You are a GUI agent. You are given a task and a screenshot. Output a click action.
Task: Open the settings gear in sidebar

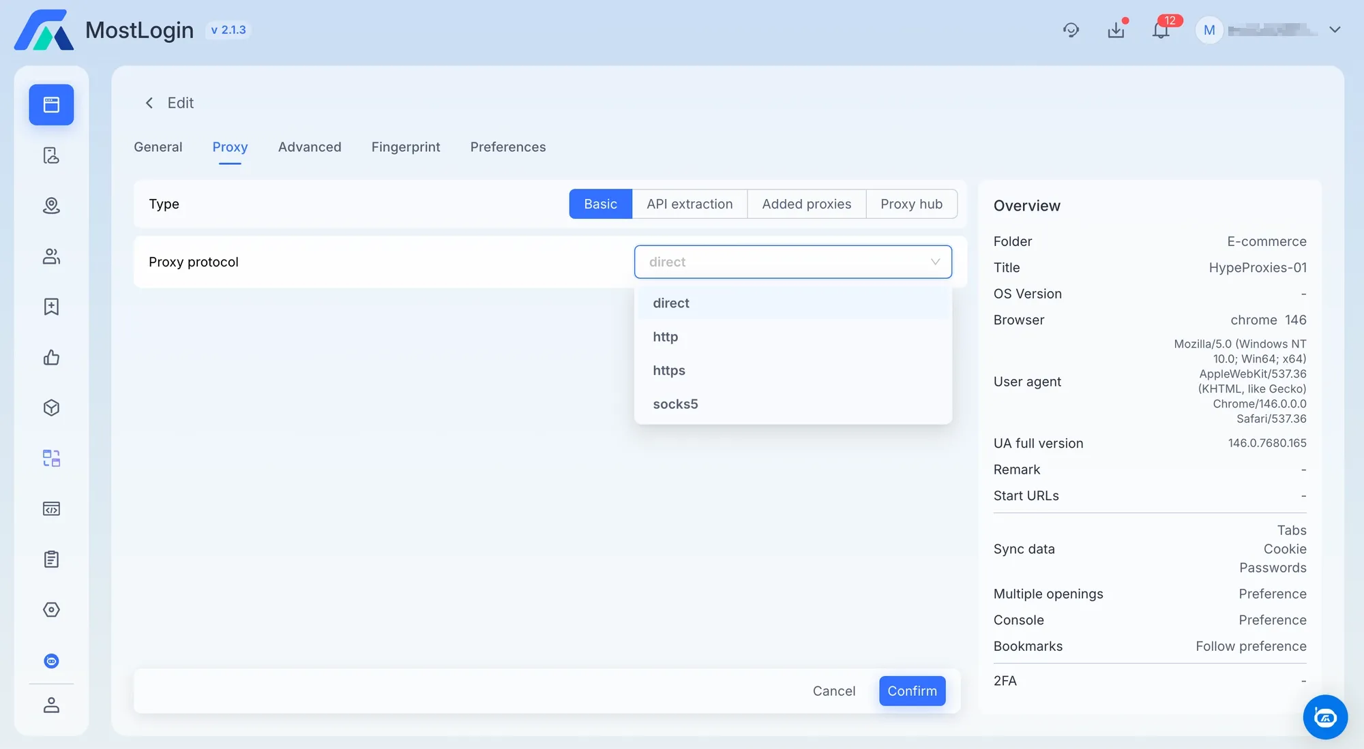[51, 610]
